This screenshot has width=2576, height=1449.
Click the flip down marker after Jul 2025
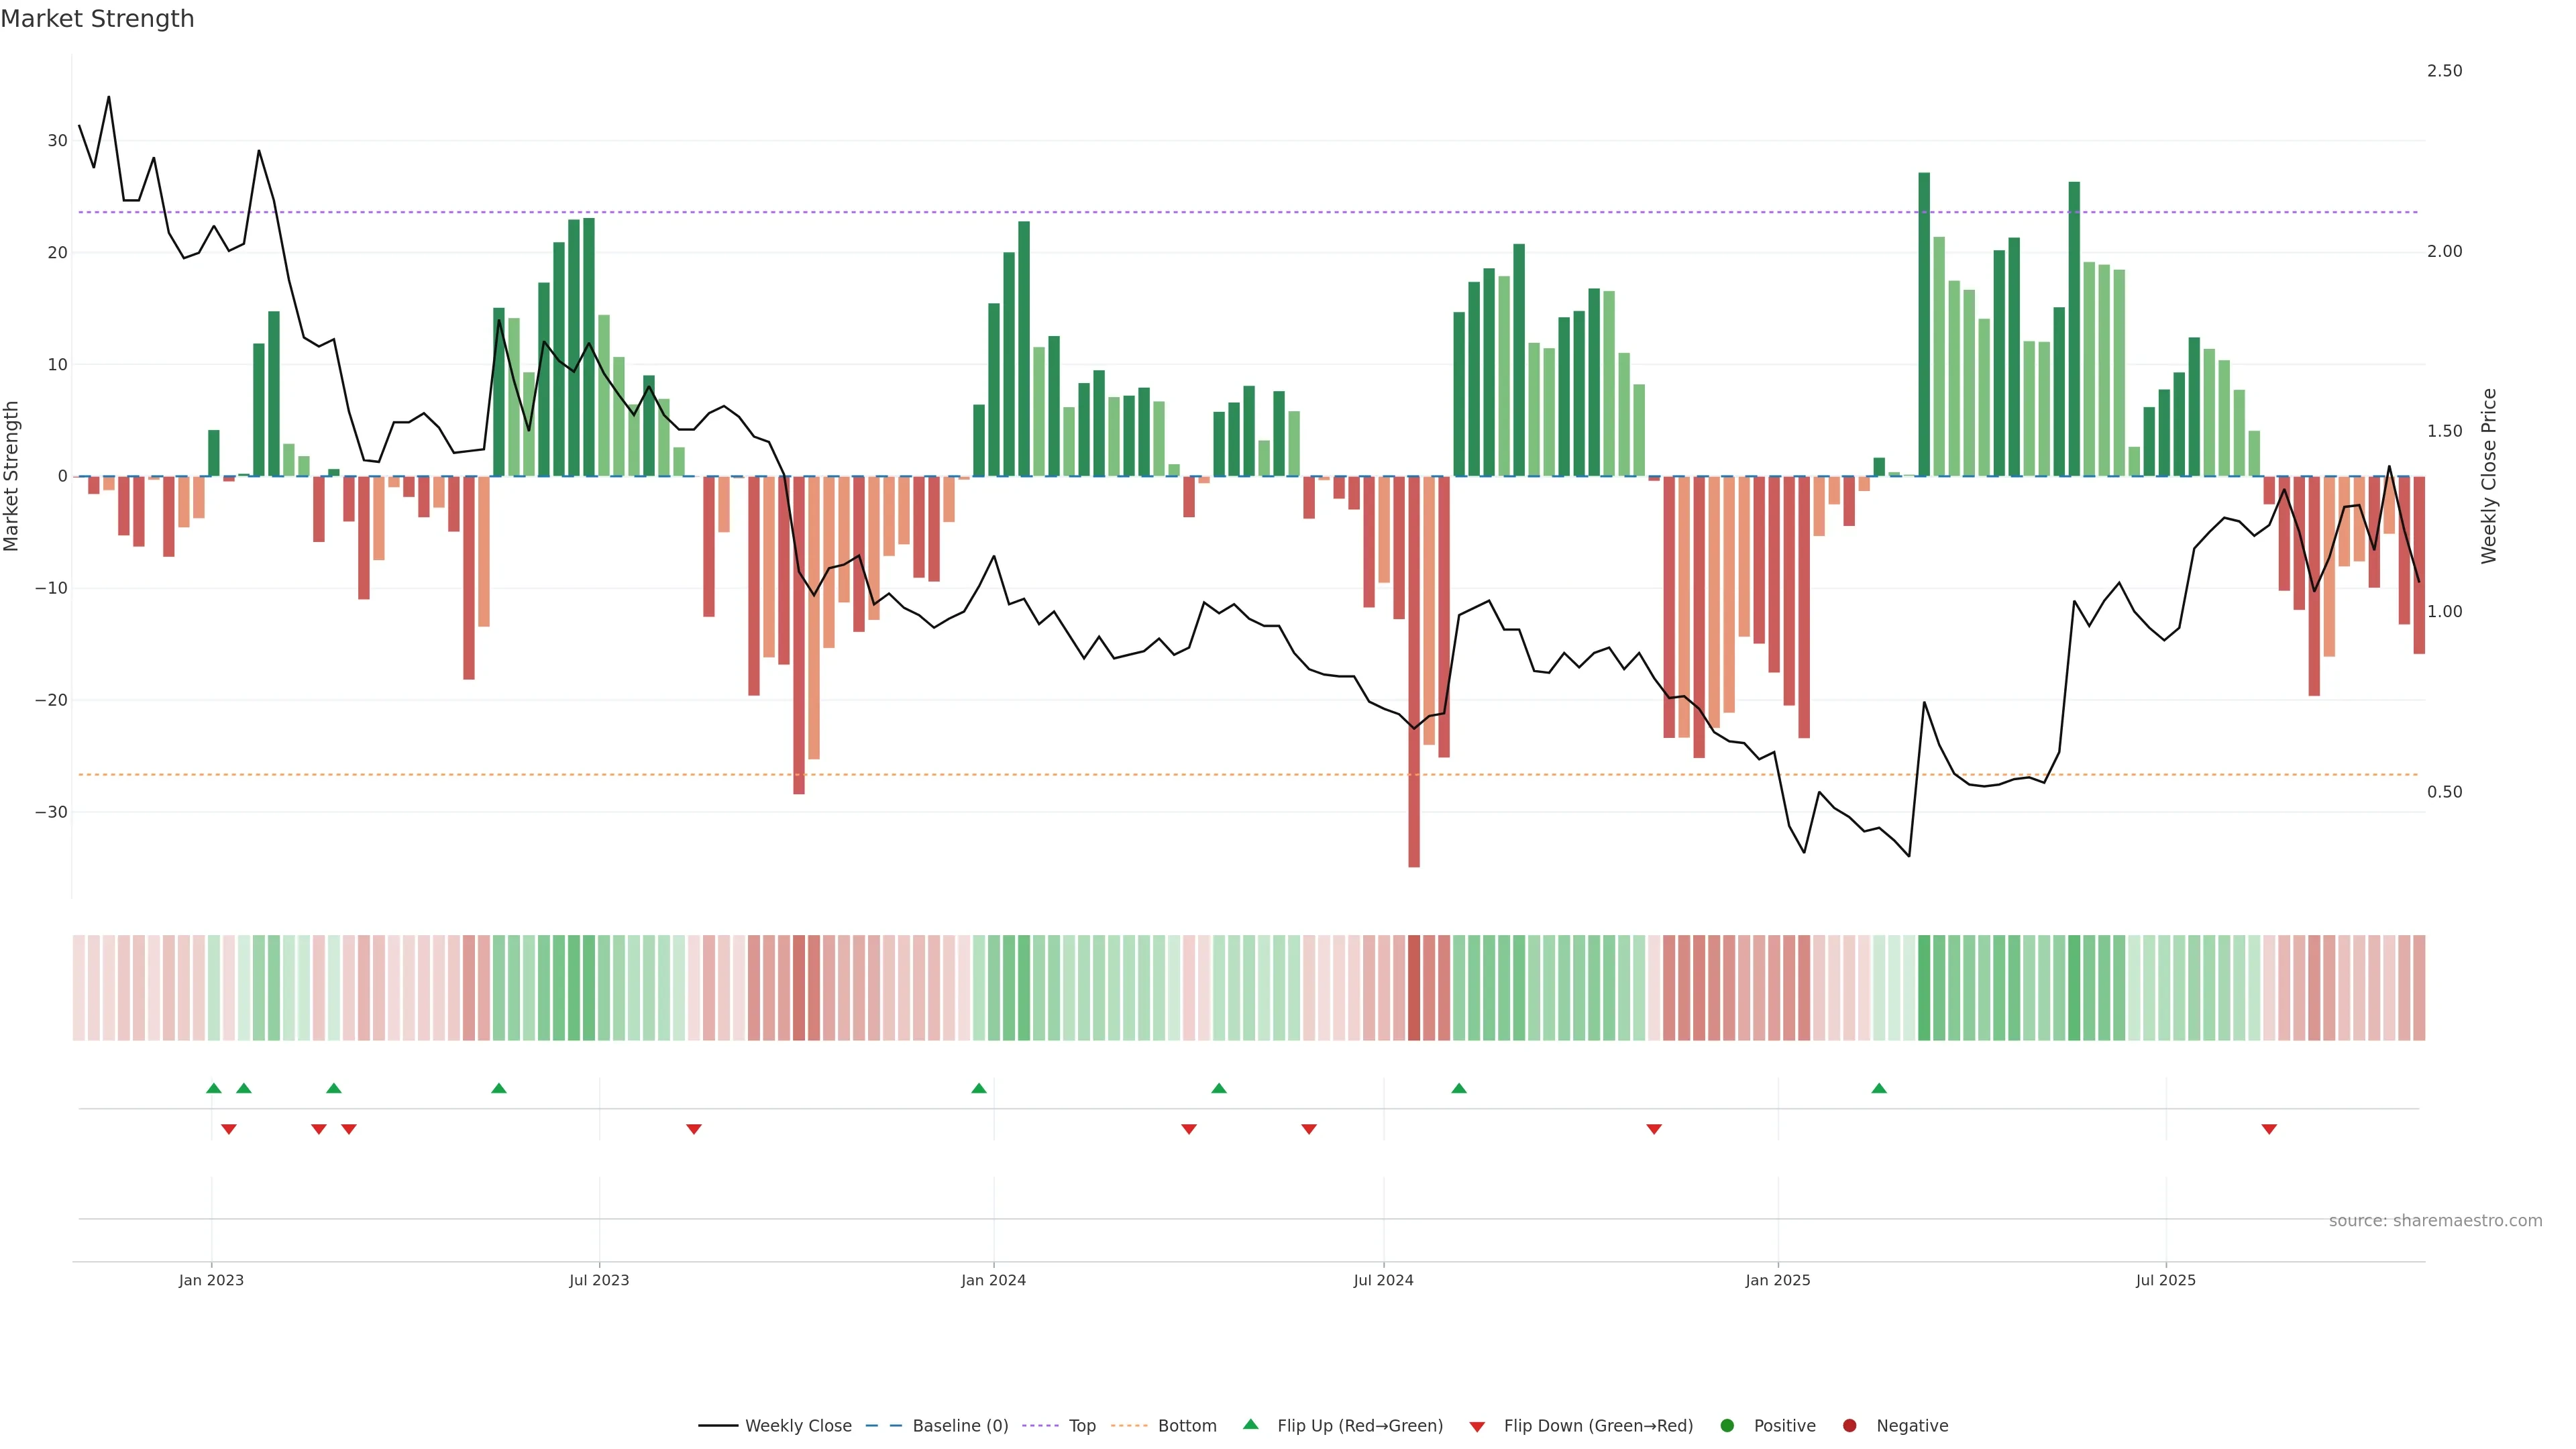coord(2269,1129)
